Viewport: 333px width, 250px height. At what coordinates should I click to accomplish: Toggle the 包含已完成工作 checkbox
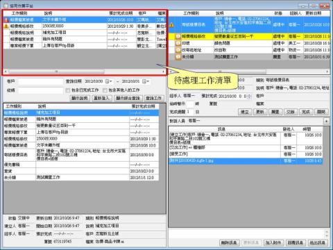[x=68, y=90]
